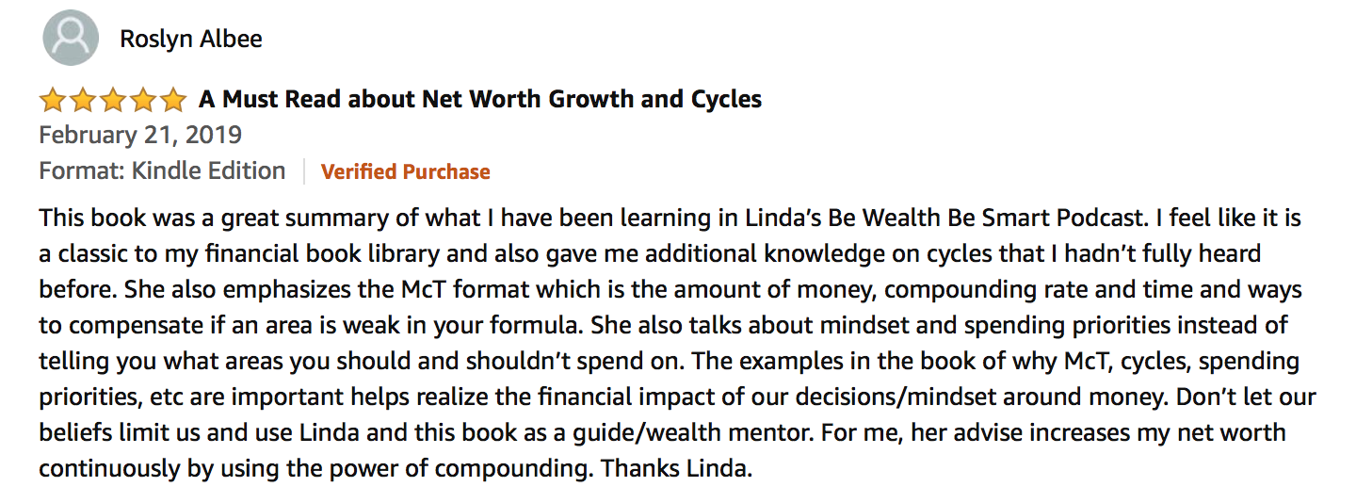Viewport: 1356px width, 503px height.
Task: Select the Format: Kindle Edition text
Action: [x=162, y=170]
